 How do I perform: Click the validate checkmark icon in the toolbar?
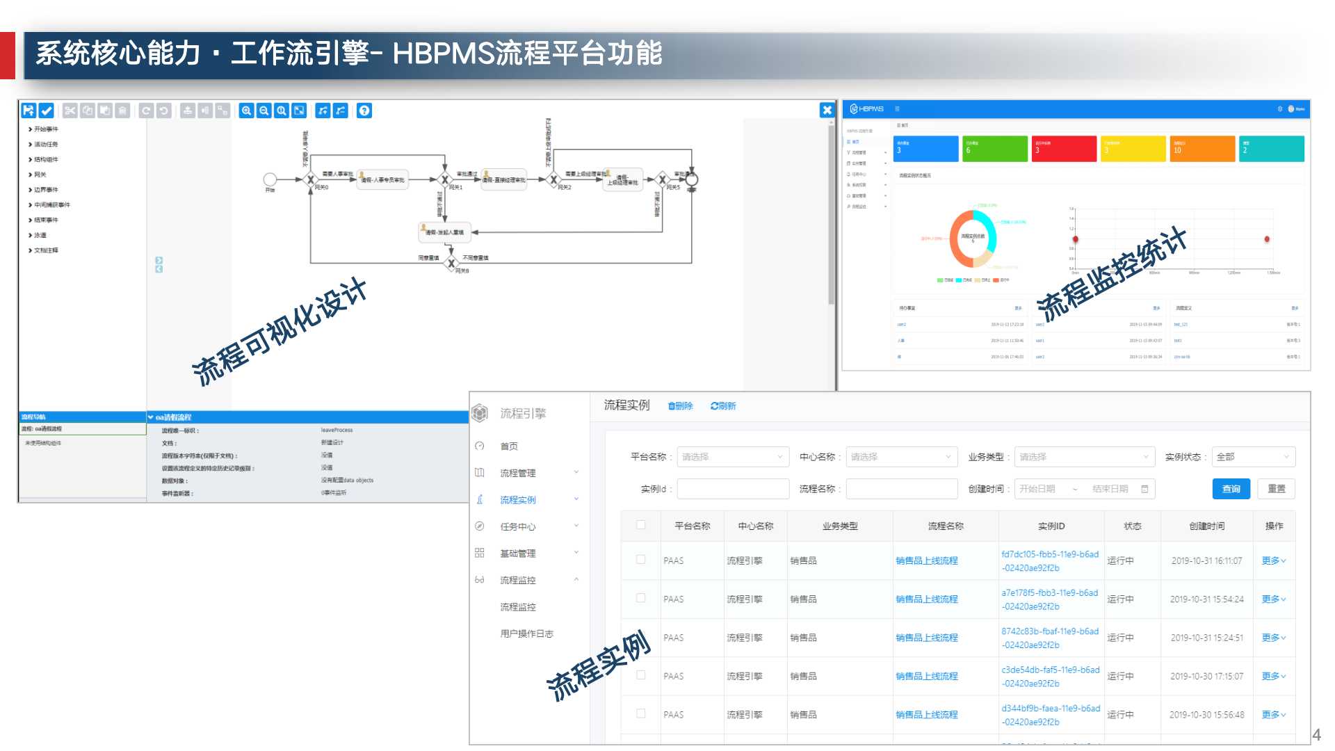tap(46, 110)
